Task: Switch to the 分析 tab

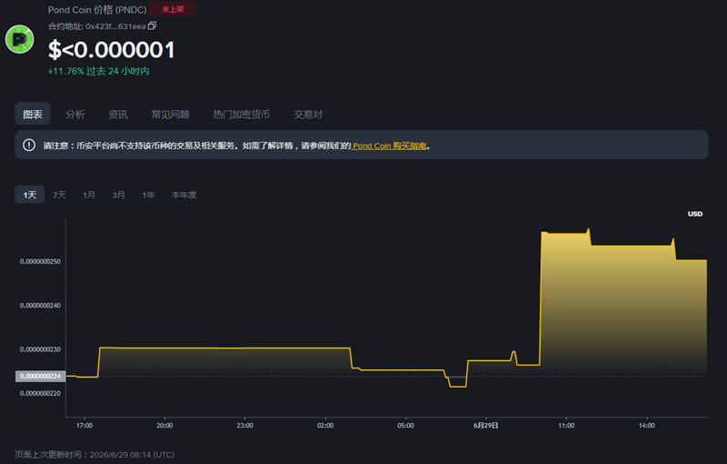Action: tap(75, 114)
